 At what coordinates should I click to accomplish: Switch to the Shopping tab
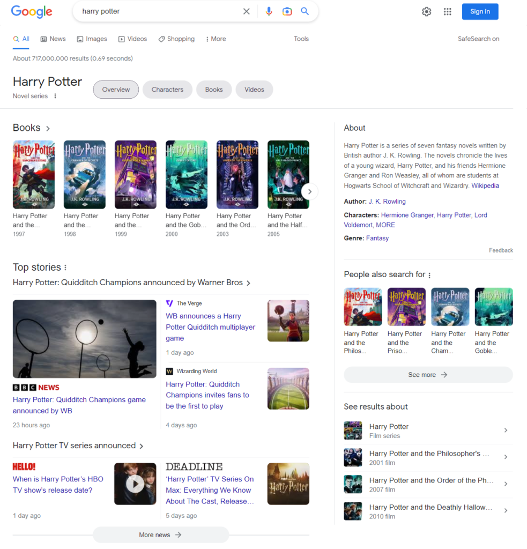[176, 39]
